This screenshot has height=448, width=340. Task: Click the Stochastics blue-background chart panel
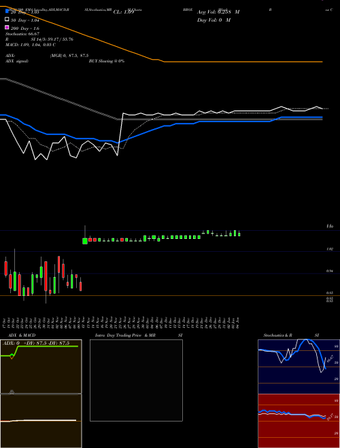(299, 367)
